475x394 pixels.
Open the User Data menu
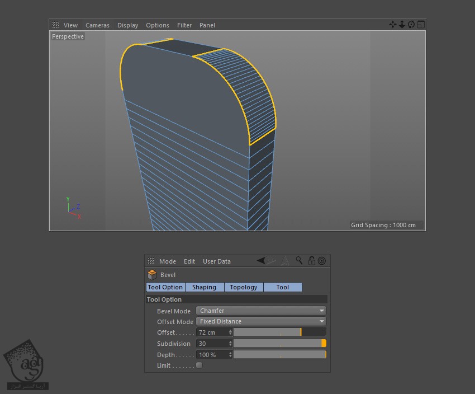click(216, 261)
